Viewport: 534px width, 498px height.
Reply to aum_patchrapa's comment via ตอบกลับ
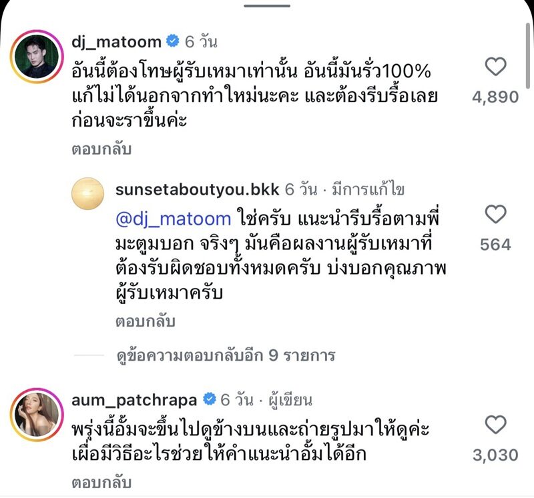(101, 483)
